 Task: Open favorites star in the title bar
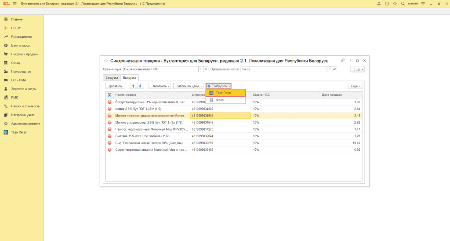(395, 4)
